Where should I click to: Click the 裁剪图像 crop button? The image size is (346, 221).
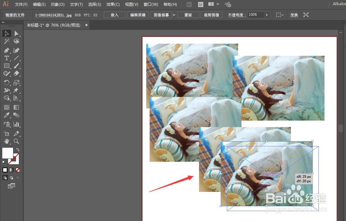(211, 15)
